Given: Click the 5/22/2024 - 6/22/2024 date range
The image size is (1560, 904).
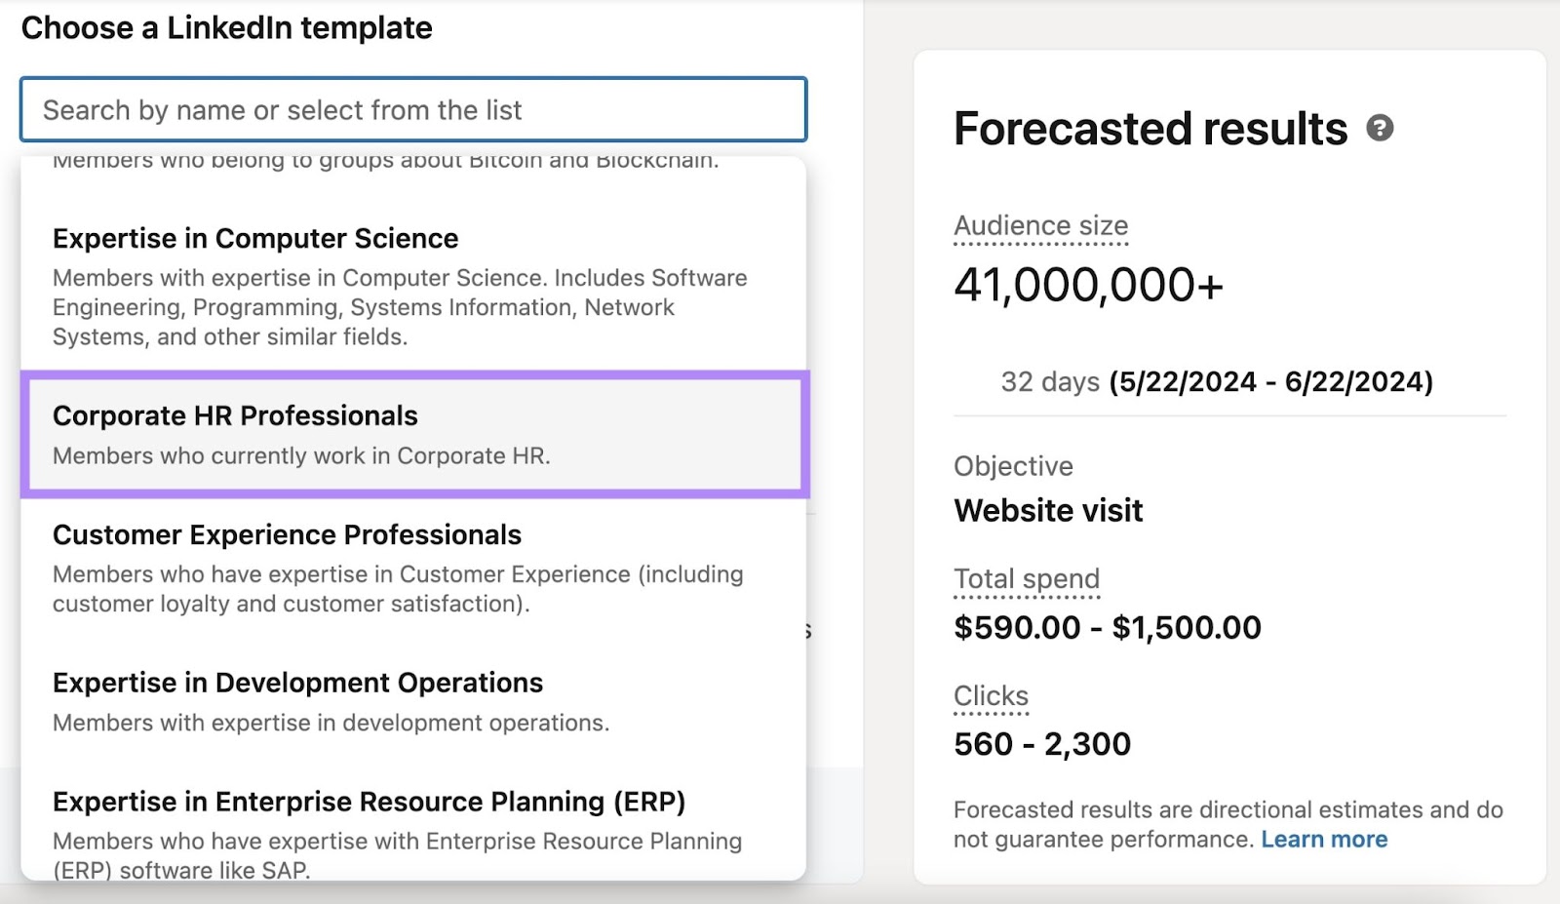Looking at the screenshot, I should click(x=1269, y=381).
